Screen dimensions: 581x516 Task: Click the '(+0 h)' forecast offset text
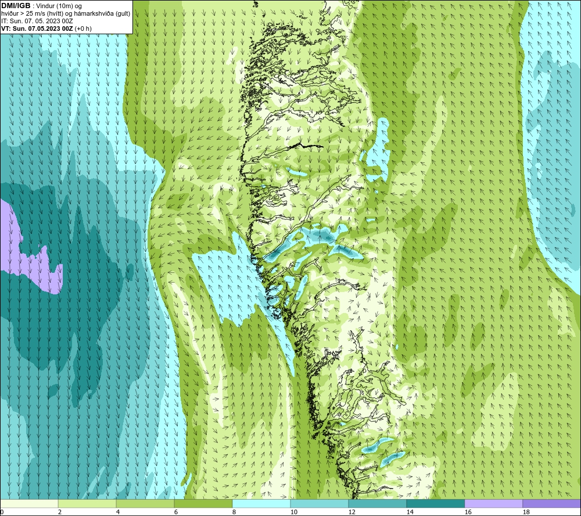(83, 29)
